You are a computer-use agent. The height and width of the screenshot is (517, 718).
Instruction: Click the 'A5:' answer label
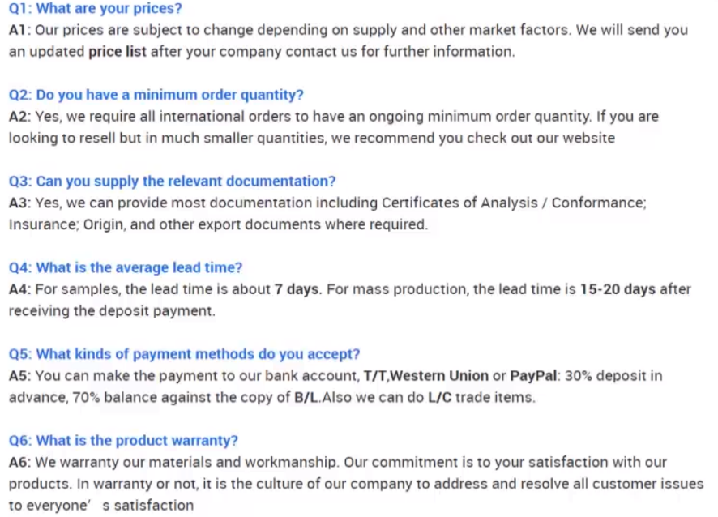(19, 375)
